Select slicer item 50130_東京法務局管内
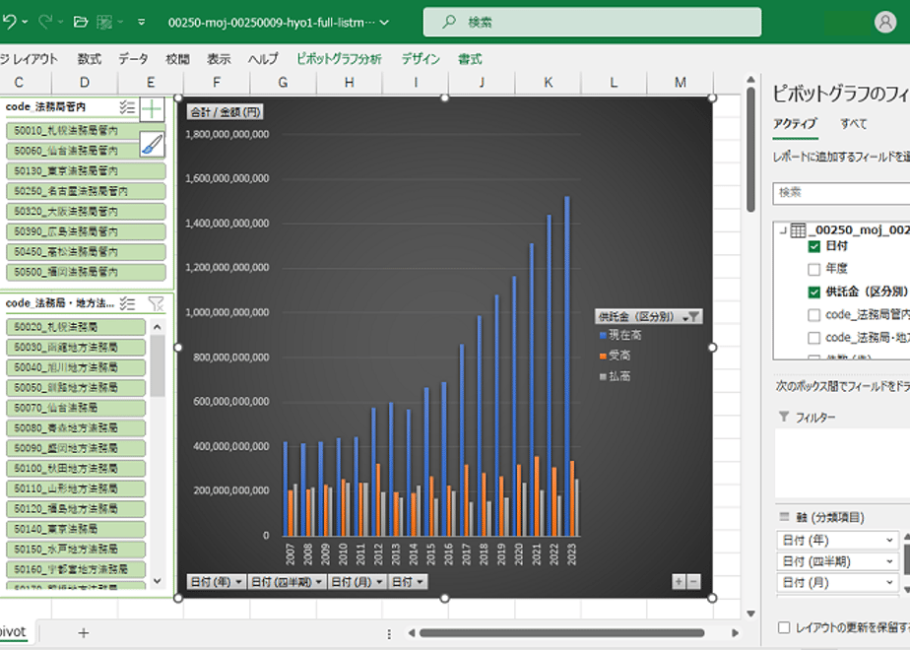Screen dimensions: 910x650 [x=86, y=170]
